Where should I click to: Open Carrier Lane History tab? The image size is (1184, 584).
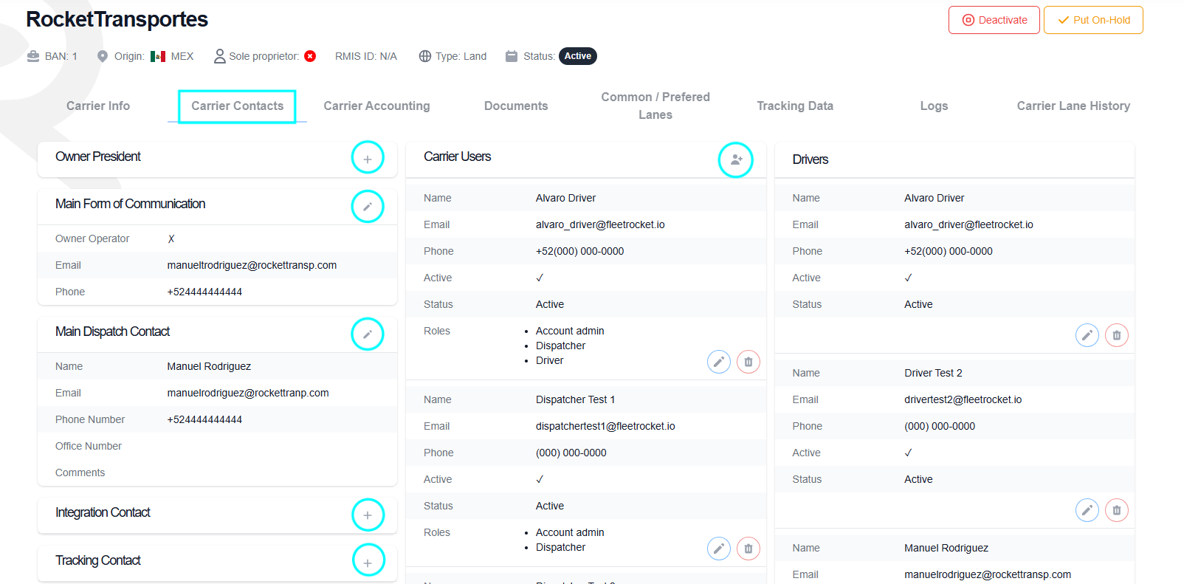coord(1073,106)
